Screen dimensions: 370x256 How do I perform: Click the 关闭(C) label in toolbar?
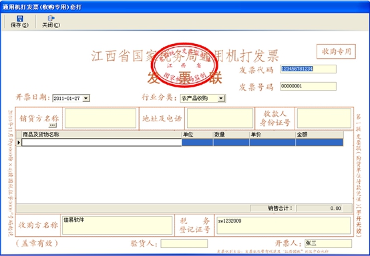click(x=51, y=25)
